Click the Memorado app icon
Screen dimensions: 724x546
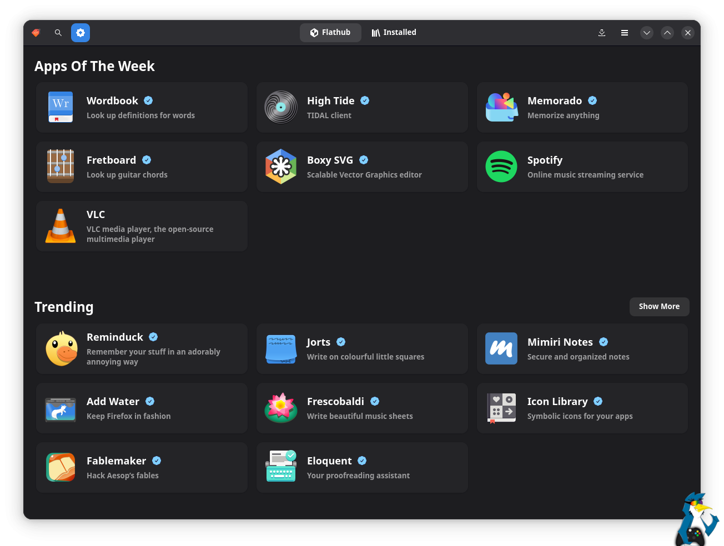point(502,107)
